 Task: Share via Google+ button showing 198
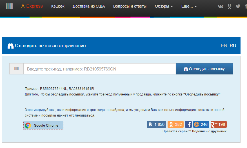[219, 124]
